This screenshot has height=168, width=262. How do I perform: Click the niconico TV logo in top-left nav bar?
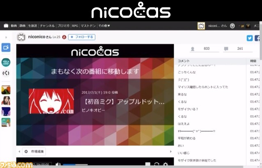6,25
